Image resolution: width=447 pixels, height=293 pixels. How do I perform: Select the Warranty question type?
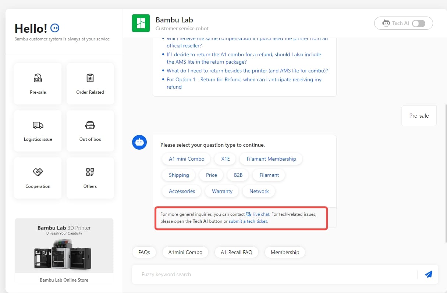tap(222, 191)
